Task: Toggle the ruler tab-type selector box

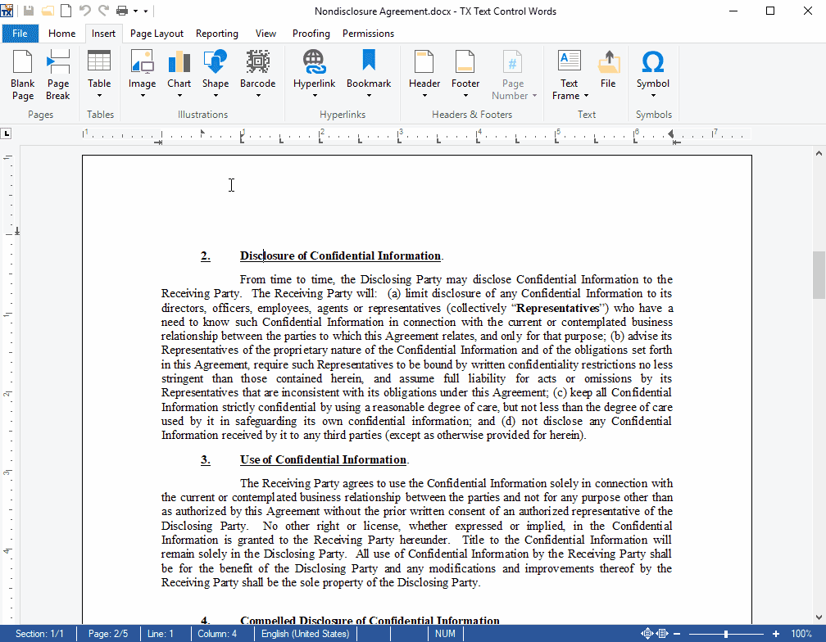Action: click(x=7, y=133)
